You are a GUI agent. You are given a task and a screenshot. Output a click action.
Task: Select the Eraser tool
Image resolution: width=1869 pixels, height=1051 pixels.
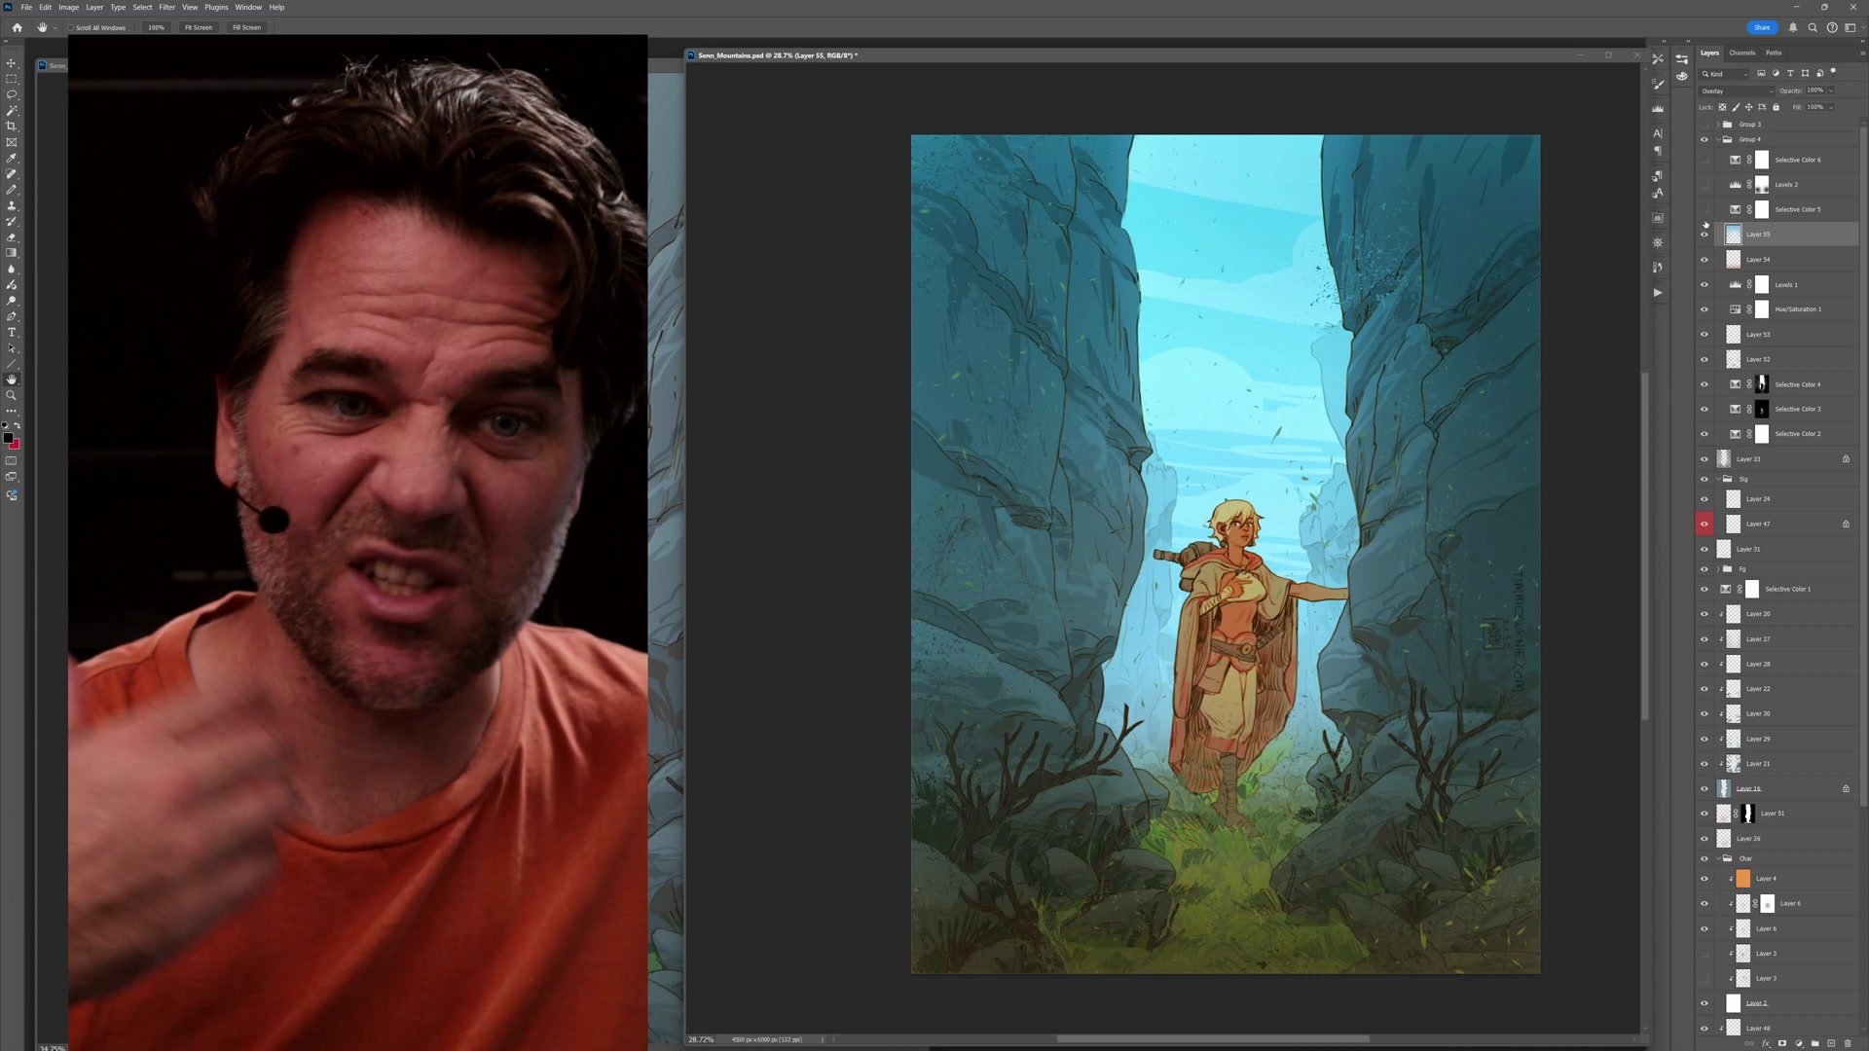point(12,237)
